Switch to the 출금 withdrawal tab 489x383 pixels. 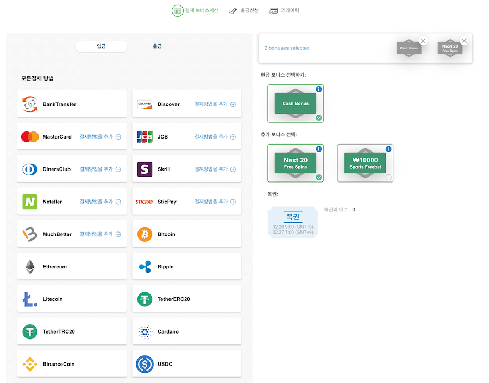pos(157,47)
